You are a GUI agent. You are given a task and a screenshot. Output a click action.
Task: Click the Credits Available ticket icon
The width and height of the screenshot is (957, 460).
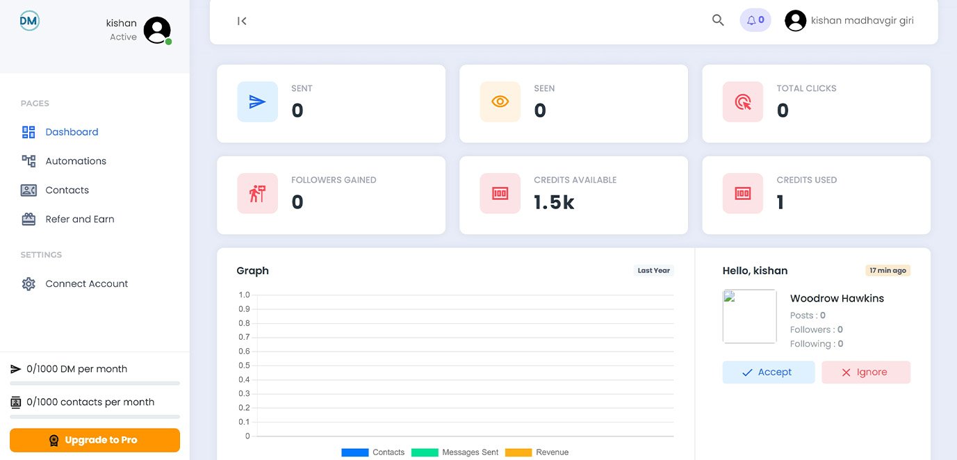(x=500, y=193)
